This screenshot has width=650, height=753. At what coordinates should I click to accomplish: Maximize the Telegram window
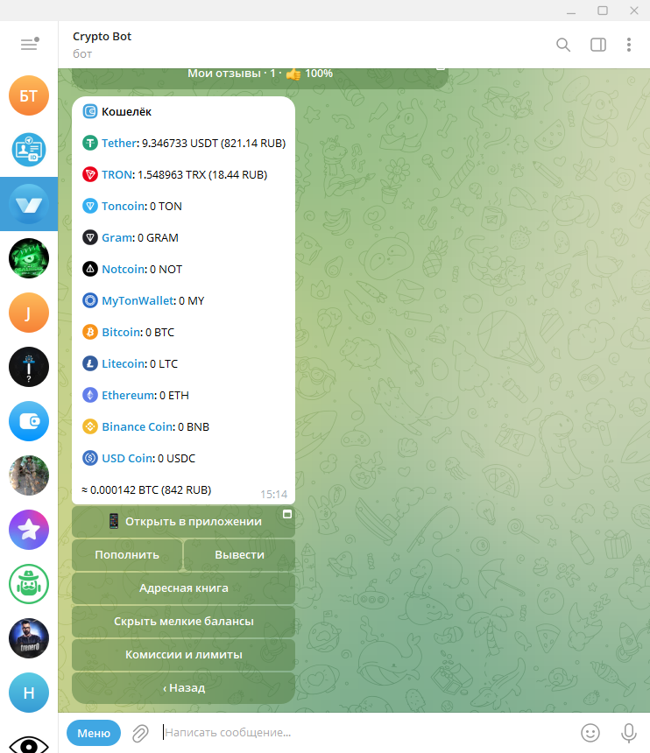coord(603,11)
